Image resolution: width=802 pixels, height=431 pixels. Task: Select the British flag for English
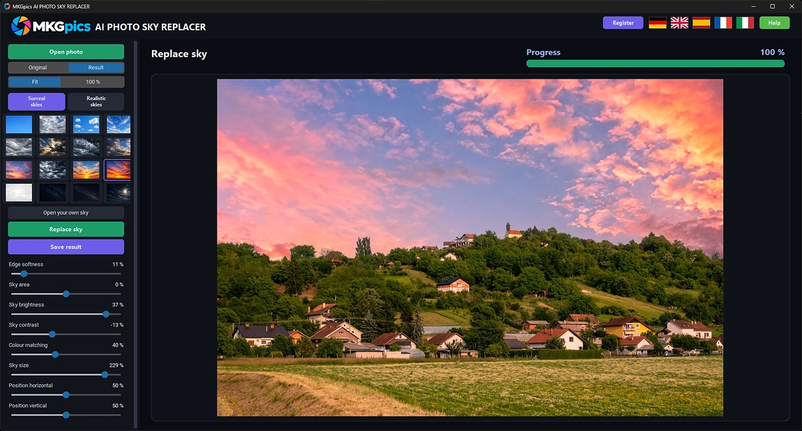point(679,22)
